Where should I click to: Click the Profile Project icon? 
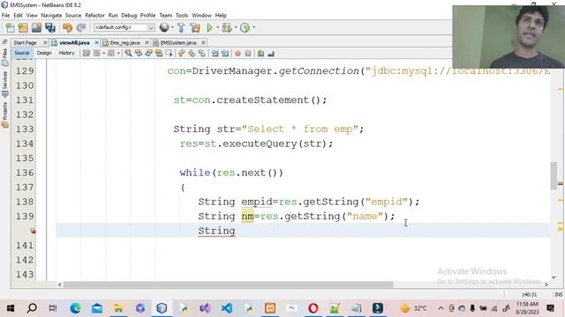click(245, 27)
